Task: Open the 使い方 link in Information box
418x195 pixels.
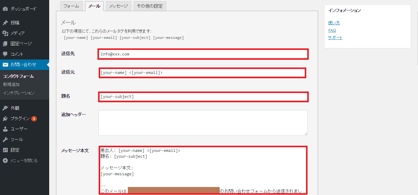Action: (x=334, y=23)
